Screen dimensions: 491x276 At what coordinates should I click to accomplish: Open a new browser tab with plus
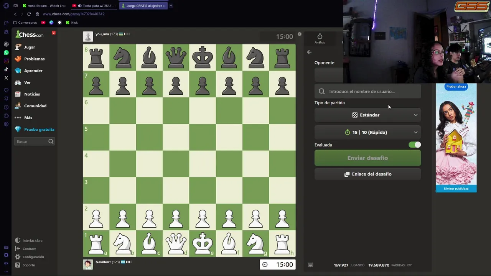[171, 6]
